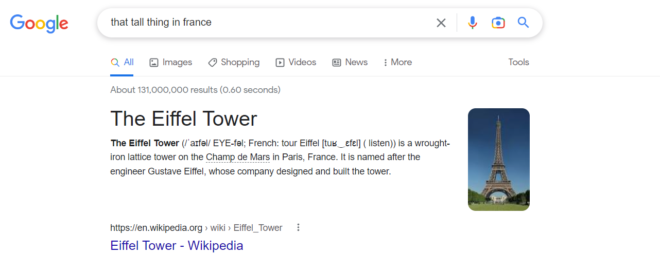Open the Eiffel Tower - Wikipedia result
This screenshot has height=255, width=660.
tap(177, 245)
